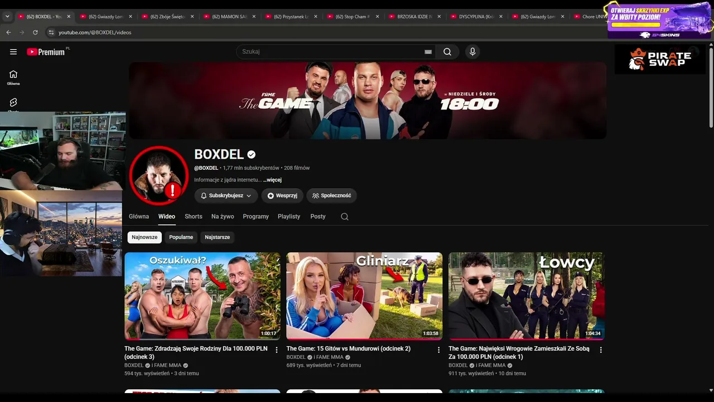Open the 'Gliniarz' video thumbnail
The width and height of the screenshot is (714, 402).
[x=364, y=296]
